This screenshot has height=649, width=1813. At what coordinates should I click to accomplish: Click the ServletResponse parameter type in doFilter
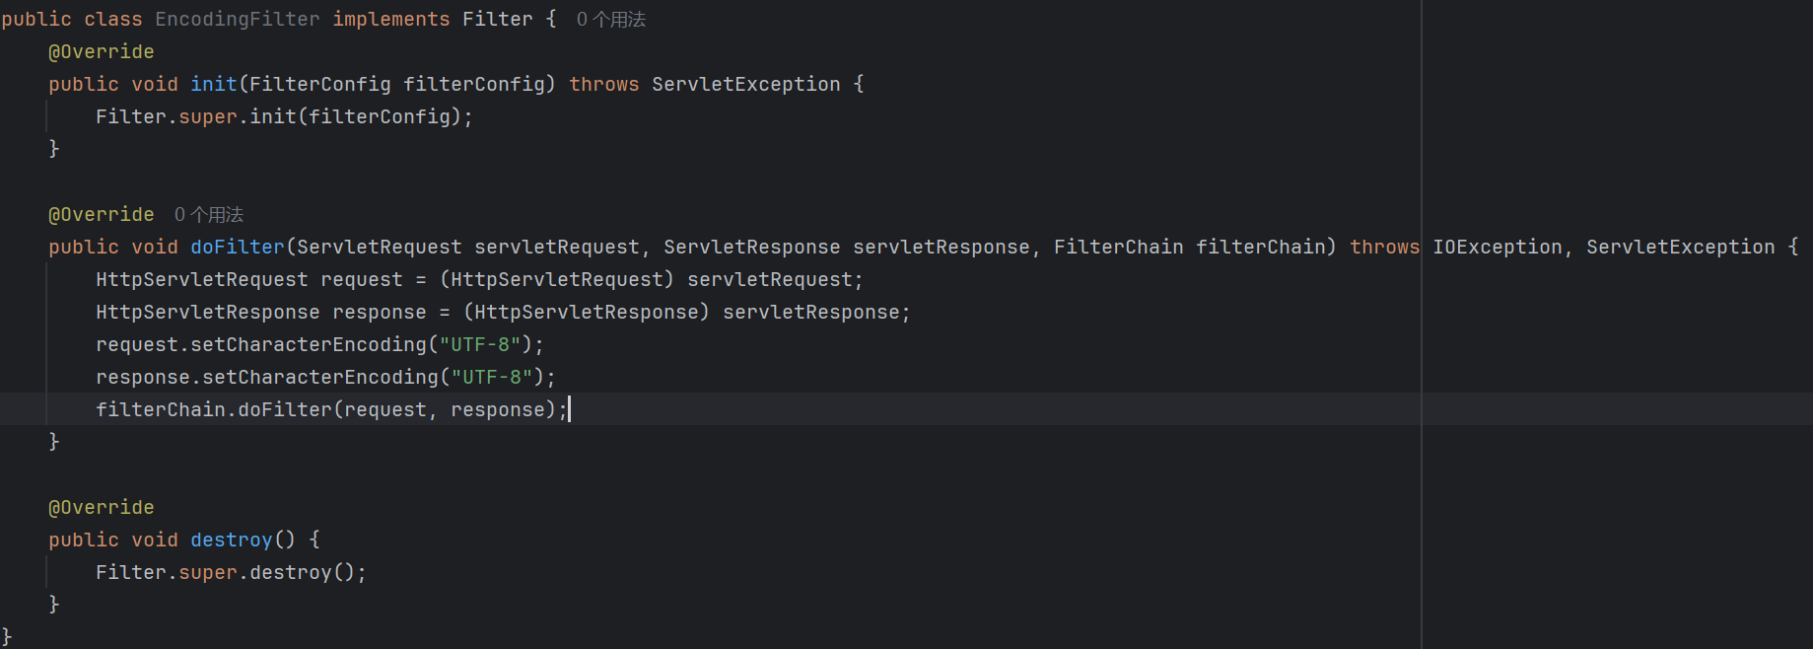coord(752,248)
